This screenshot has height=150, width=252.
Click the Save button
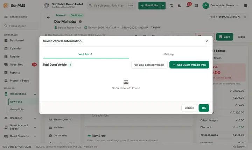(224, 37)
